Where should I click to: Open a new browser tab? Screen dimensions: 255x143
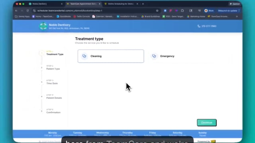coord(143,4)
